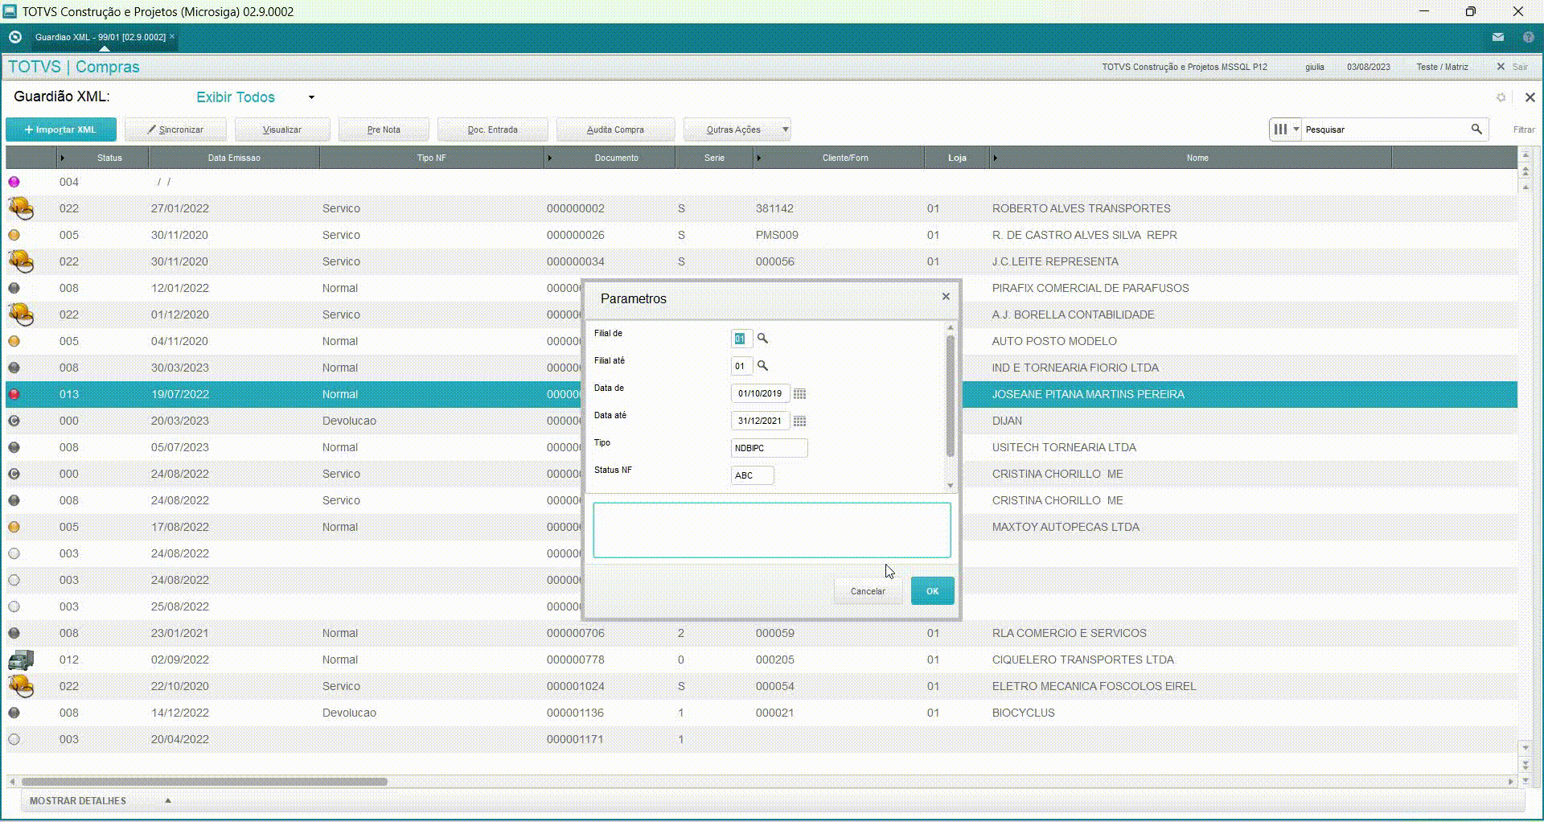Viewport: 1544px width, 822px height.
Task: Click settings gear near Guardião header
Action: [1501, 97]
